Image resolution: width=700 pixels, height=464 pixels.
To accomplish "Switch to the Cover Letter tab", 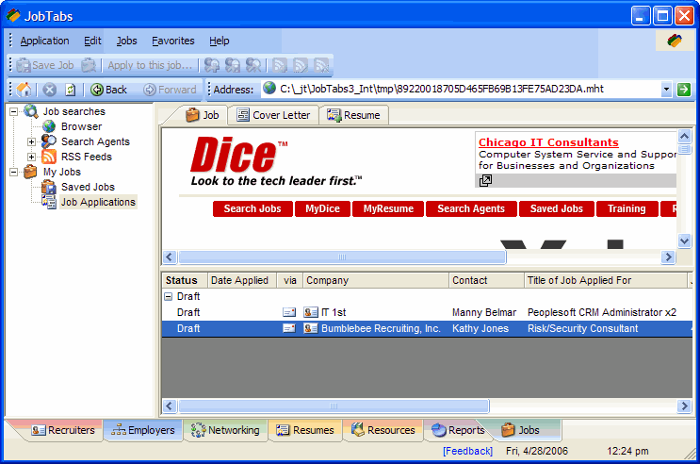I will 273,115.
